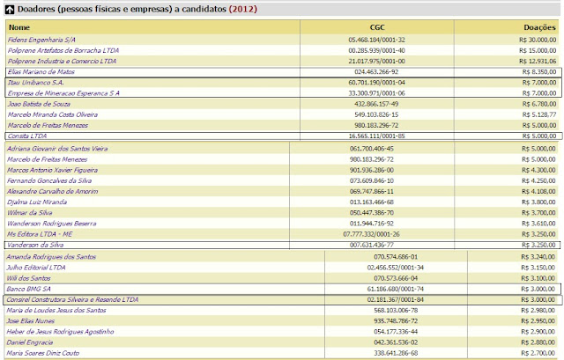Open Julho Editorial LTDA link

(36, 268)
